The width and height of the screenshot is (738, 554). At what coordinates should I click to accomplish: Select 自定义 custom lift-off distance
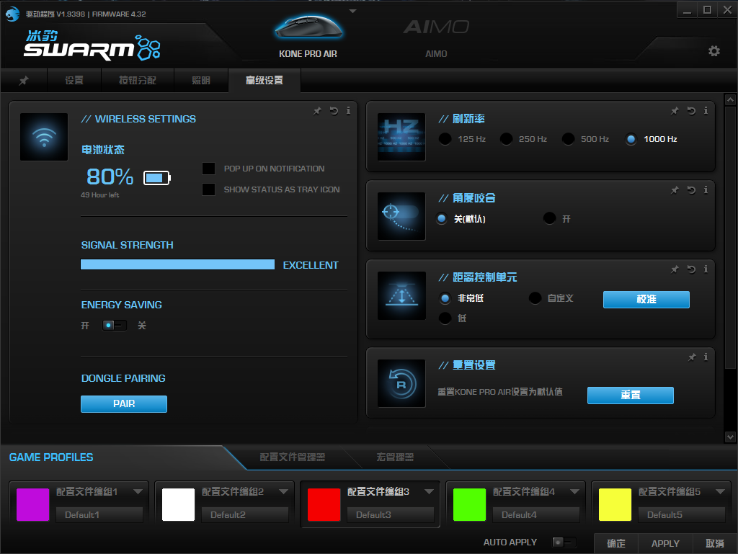click(x=535, y=298)
